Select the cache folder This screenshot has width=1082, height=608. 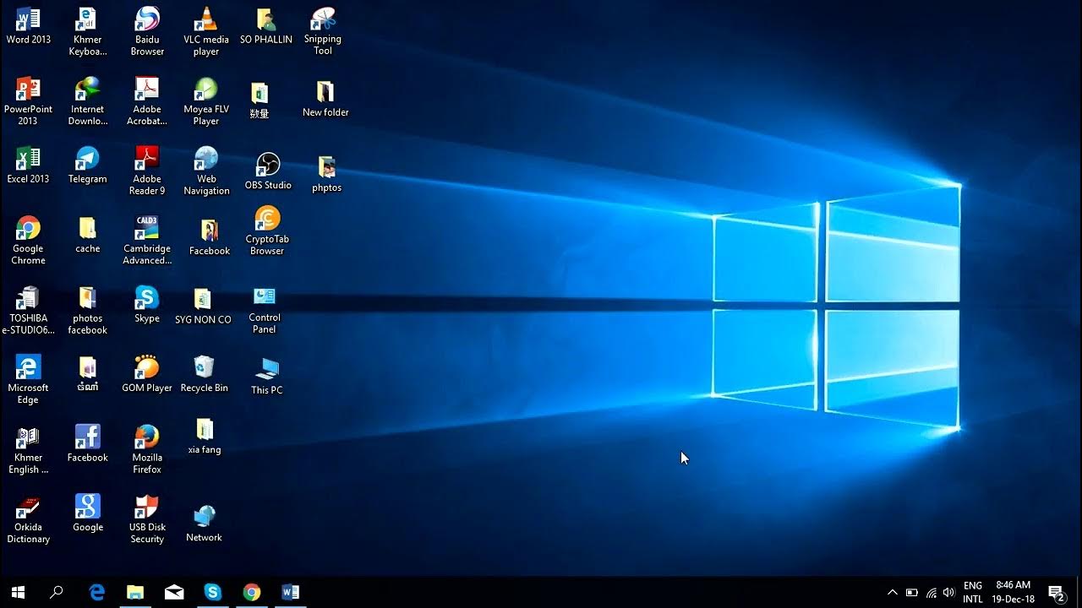coord(87,236)
